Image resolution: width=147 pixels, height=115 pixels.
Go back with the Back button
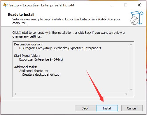coord(85,108)
